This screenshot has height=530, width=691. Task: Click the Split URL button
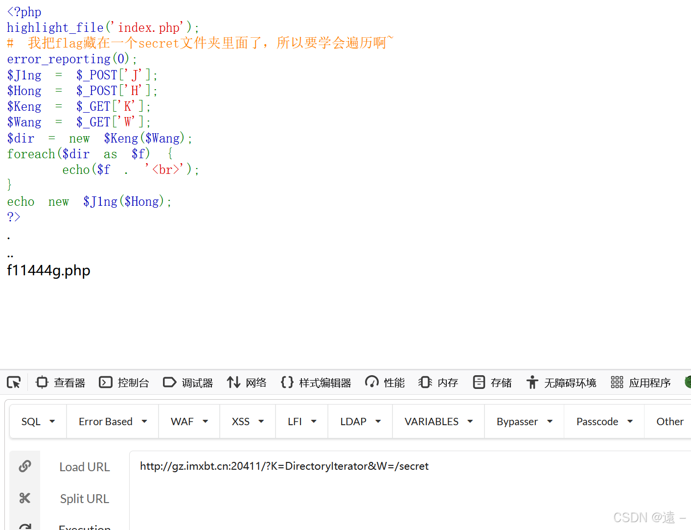tap(84, 498)
